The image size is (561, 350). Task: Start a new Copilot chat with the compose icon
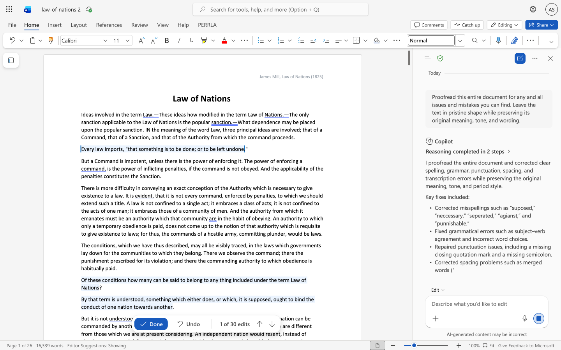click(x=520, y=58)
